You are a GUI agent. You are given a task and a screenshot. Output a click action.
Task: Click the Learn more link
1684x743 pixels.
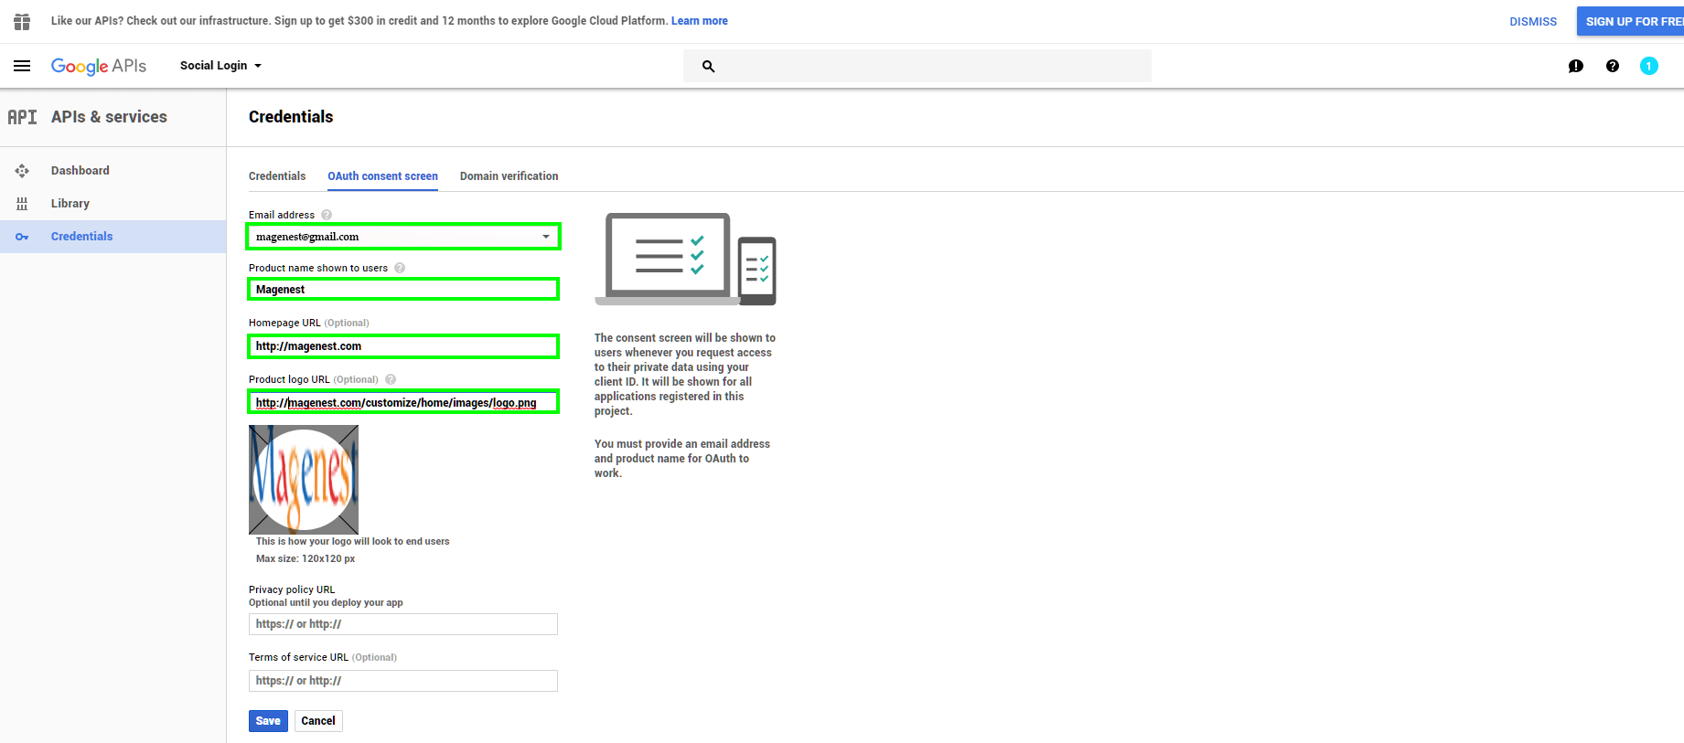tap(700, 21)
